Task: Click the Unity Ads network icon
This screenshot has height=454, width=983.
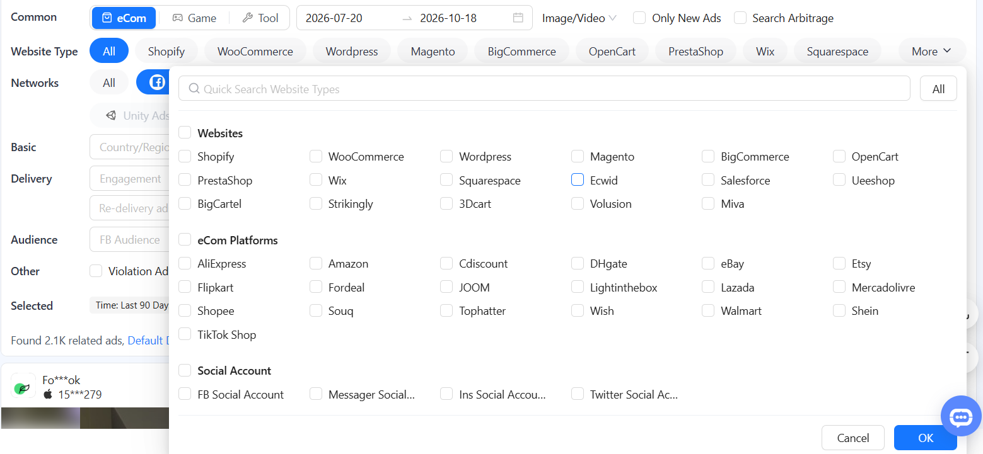Action: pos(112,115)
